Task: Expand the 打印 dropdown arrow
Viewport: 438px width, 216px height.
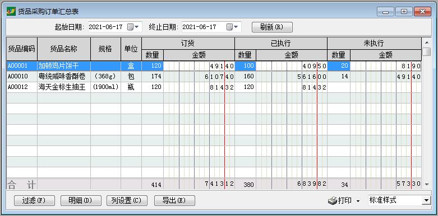Action: coord(358,201)
